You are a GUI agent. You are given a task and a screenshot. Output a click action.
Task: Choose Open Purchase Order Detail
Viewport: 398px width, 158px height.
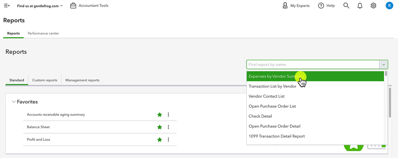coord(315,126)
